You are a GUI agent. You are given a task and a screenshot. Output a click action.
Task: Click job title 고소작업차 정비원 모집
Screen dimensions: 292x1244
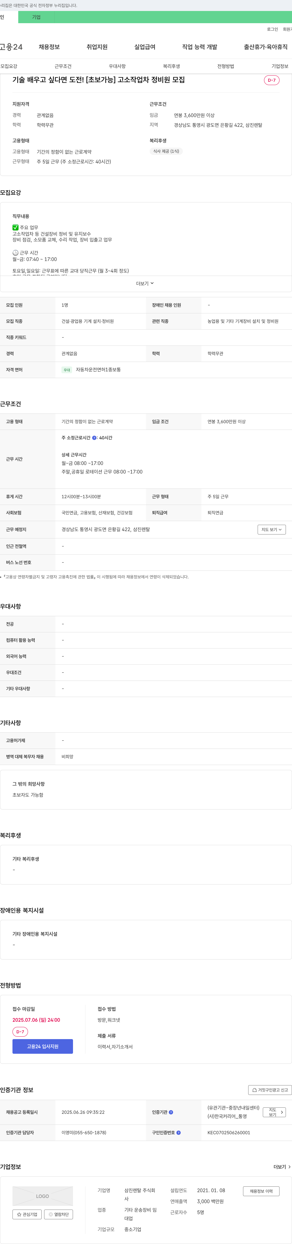point(99,80)
